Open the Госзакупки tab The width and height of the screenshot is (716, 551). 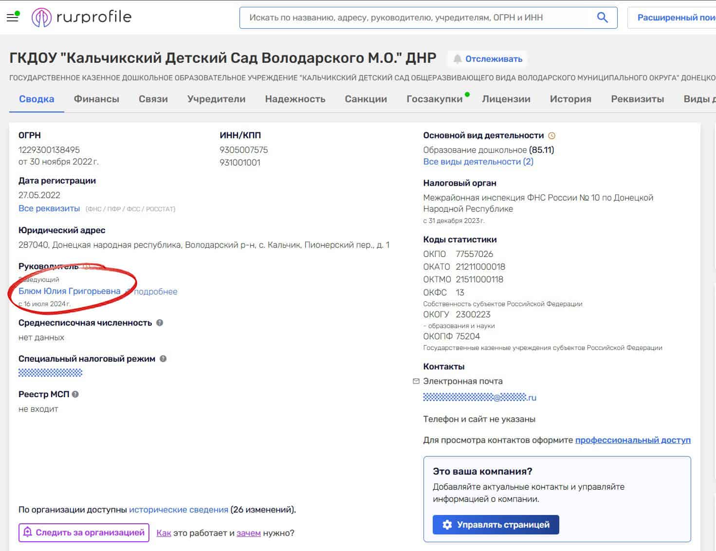tap(435, 99)
